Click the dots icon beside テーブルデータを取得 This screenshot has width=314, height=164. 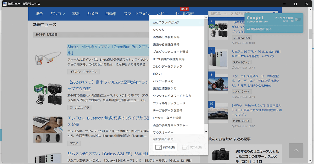pyautogui.click(x=200, y=111)
